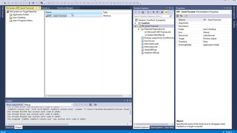Click the question mark help icon in toolbar

(x=33, y=3)
